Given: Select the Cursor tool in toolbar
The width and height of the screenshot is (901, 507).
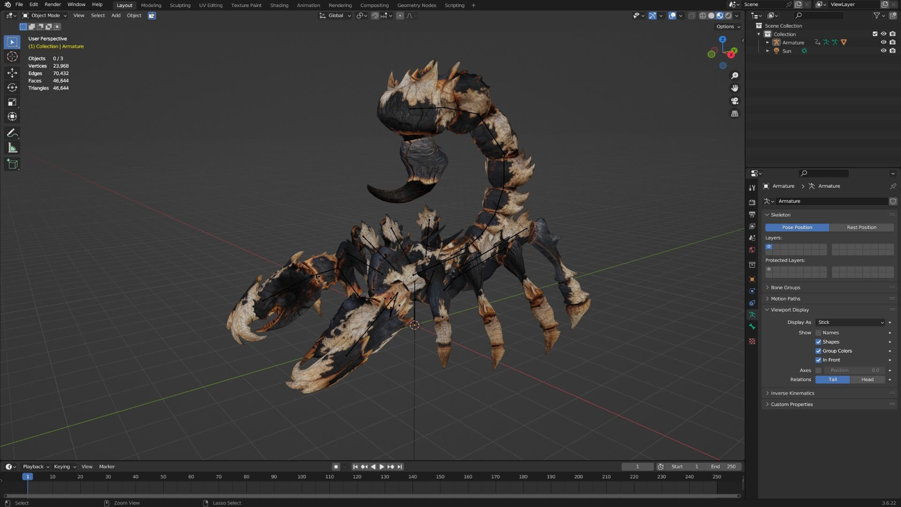Looking at the screenshot, I should [x=12, y=57].
